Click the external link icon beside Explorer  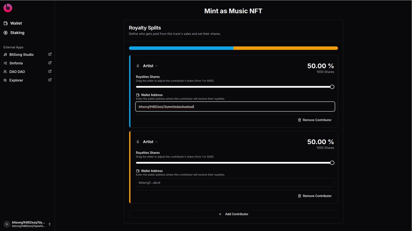[50, 80]
